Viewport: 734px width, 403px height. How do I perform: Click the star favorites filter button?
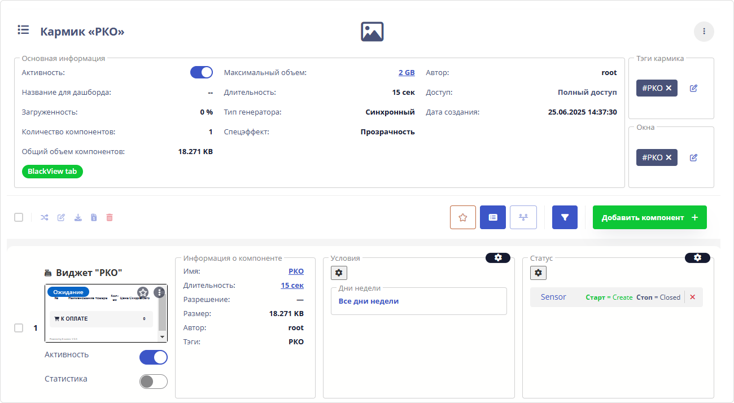coord(463,217)
